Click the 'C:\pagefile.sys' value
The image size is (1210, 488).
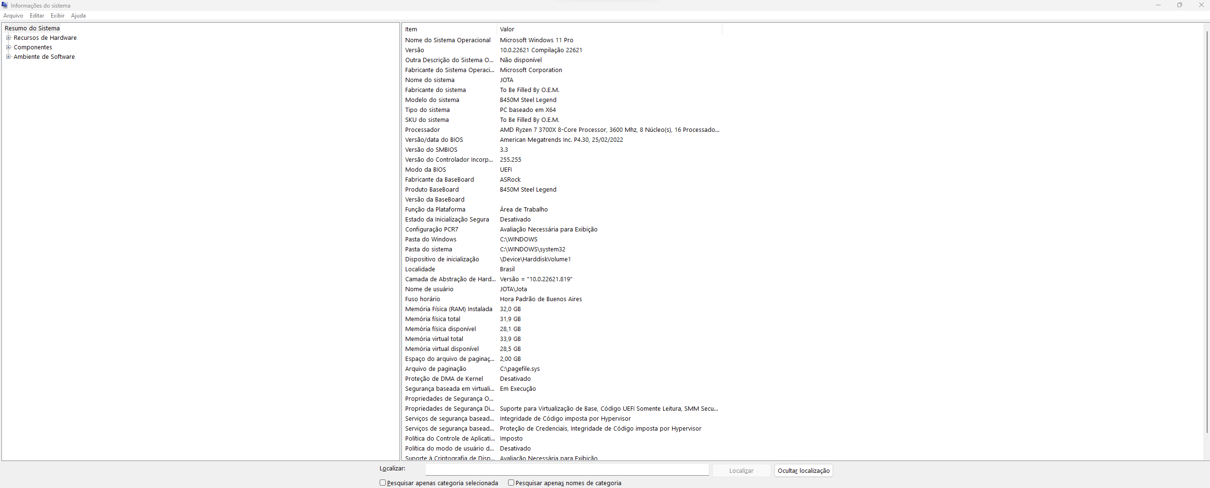coord(520,368)
